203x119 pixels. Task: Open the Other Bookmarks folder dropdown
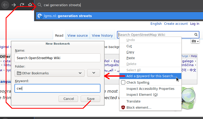pos(49,73)
